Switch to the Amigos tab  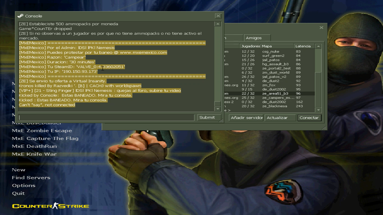point(257,38)
